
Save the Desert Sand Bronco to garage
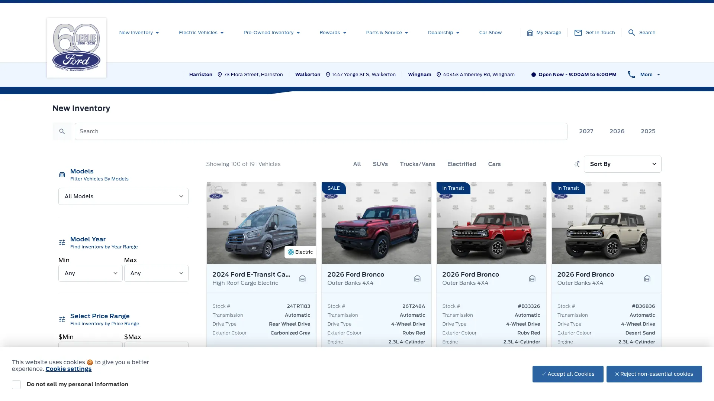click(x=647, y=278)
